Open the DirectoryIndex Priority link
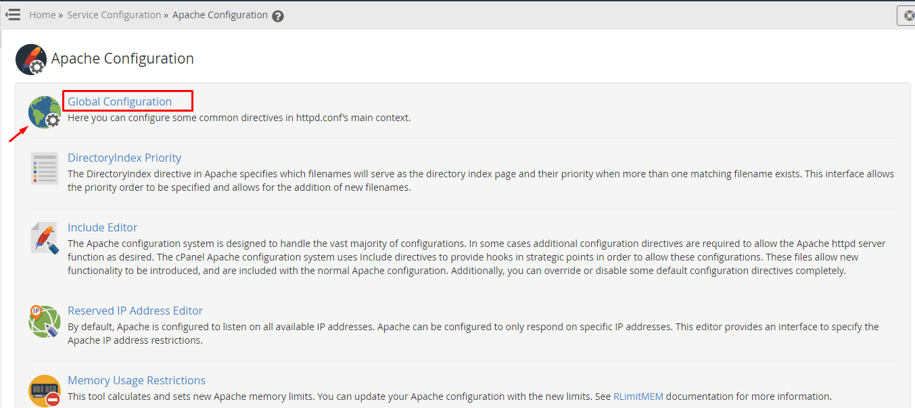 pos(124,158)
